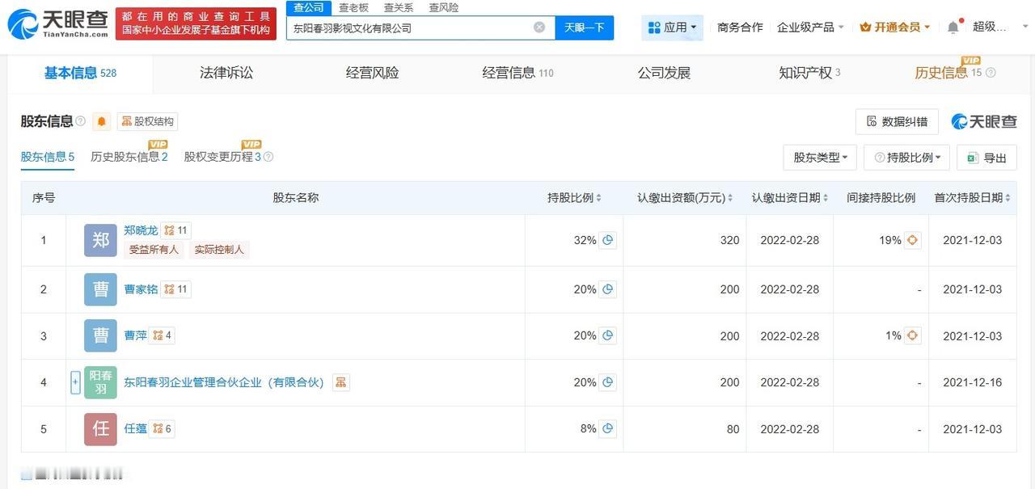Clear the search box with the X icon

tap(539, 27)
